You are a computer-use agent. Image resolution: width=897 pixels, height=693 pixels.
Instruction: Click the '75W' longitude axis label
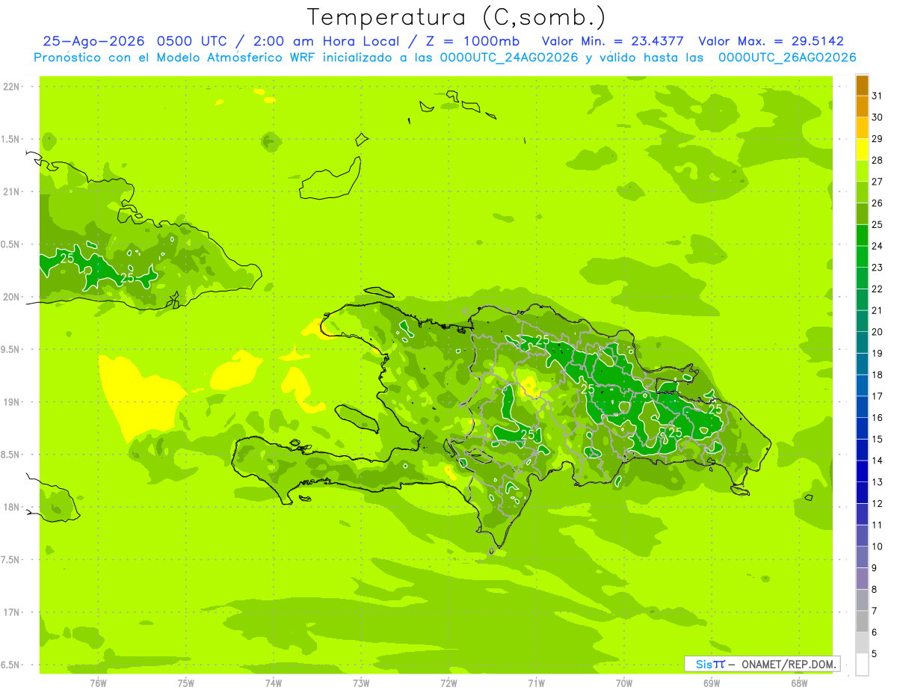click(186, 683)
